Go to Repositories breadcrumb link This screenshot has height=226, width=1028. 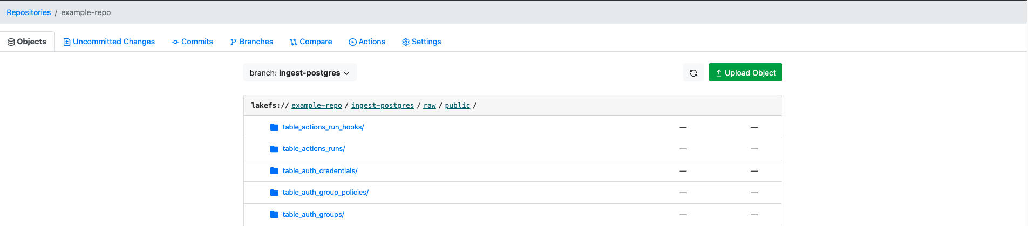[x=29, y=12]
